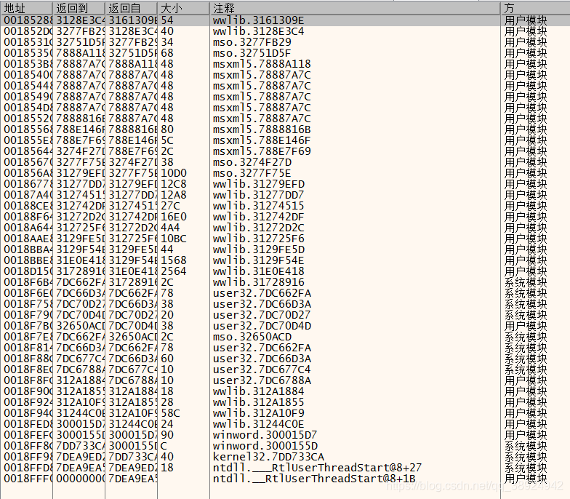This screenshot has width=570, height=499.
Task: Click the size value 90
Action: (167, 435)
